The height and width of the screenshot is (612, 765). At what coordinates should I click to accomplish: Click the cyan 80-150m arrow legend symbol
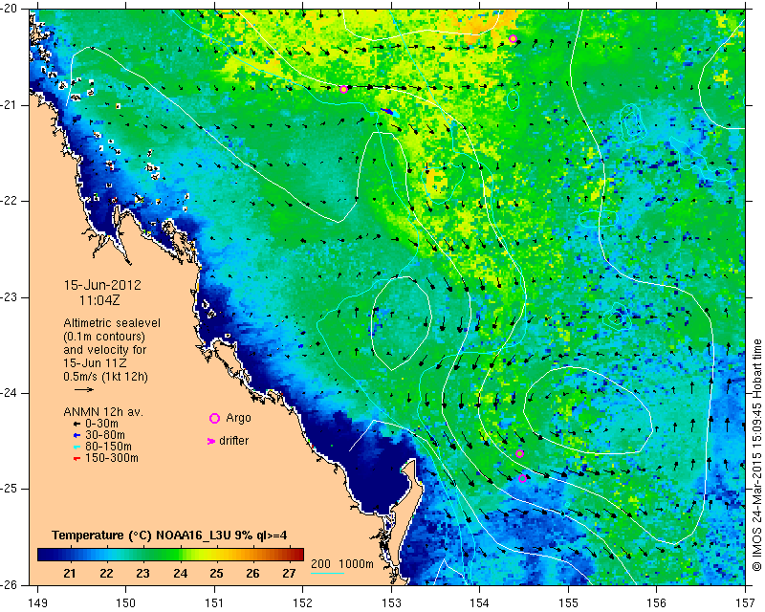pyautogui.click(x=76, y=447)
